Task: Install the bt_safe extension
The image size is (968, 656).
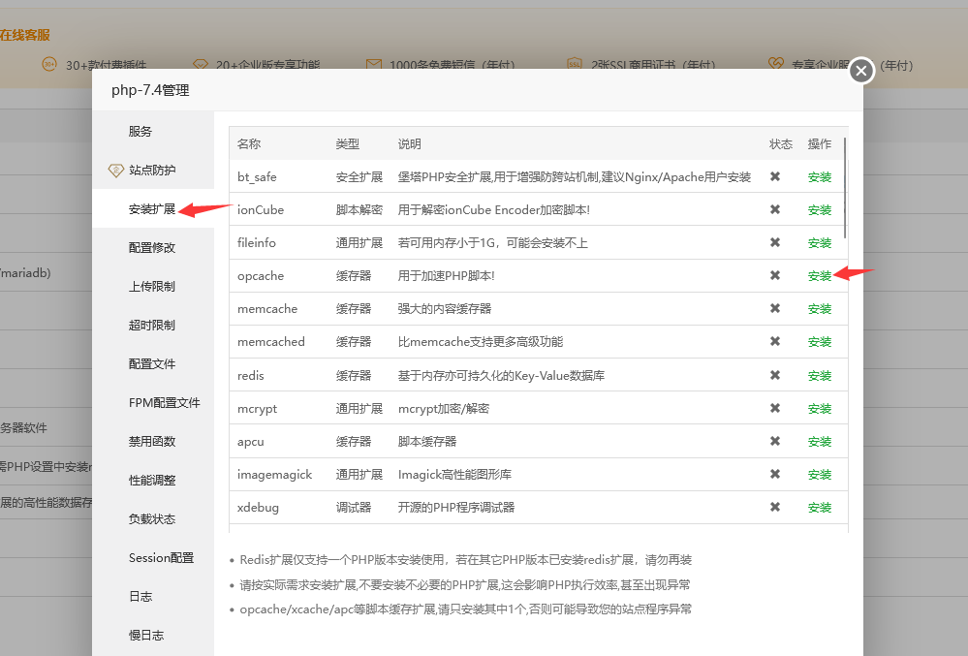Action: (x=819, y=177)
